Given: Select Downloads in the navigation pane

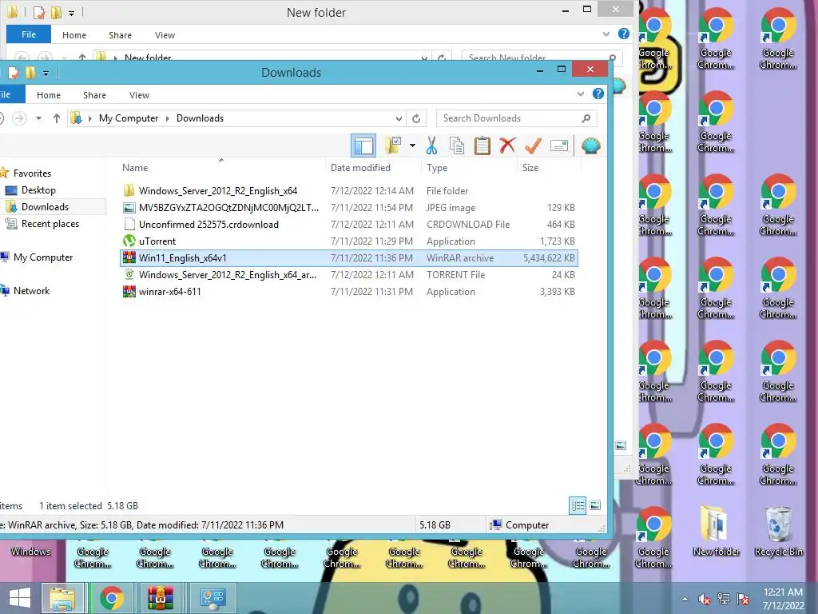Looking at the screenshot, I should click(x=45, y=207).
